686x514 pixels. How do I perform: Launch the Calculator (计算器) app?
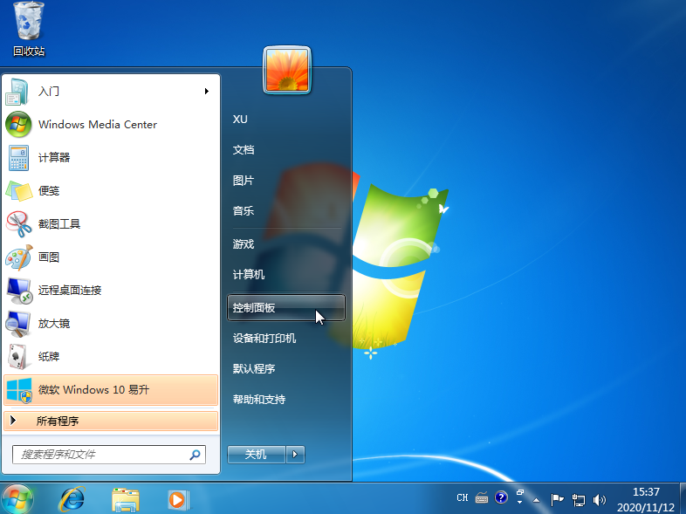(x=111, y=157)
